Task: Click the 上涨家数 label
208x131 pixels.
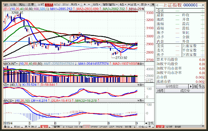Action: pyautogui.click(x=189, y=46)
